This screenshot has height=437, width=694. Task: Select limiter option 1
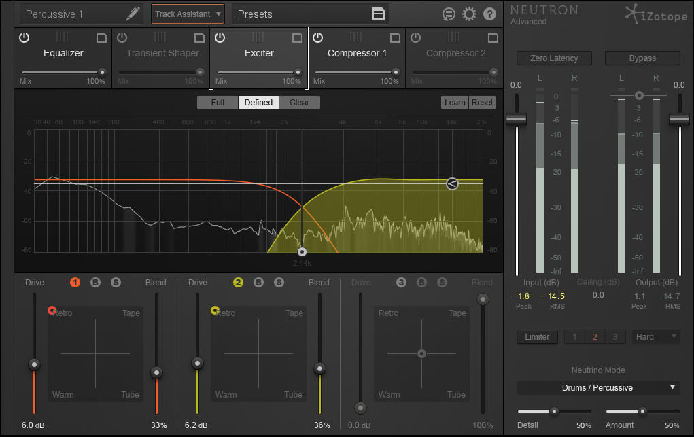pyautogui.click(x=574, y=337)
